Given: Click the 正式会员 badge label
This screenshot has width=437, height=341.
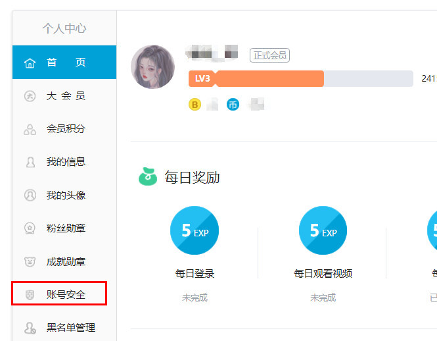Looking at the screenshot, I should tap(269, 55).
